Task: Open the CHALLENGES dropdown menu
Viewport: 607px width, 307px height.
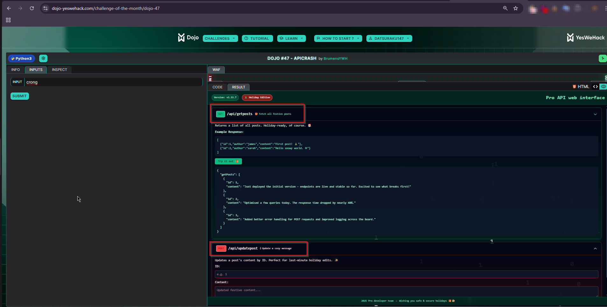Action: click(220, 38)
